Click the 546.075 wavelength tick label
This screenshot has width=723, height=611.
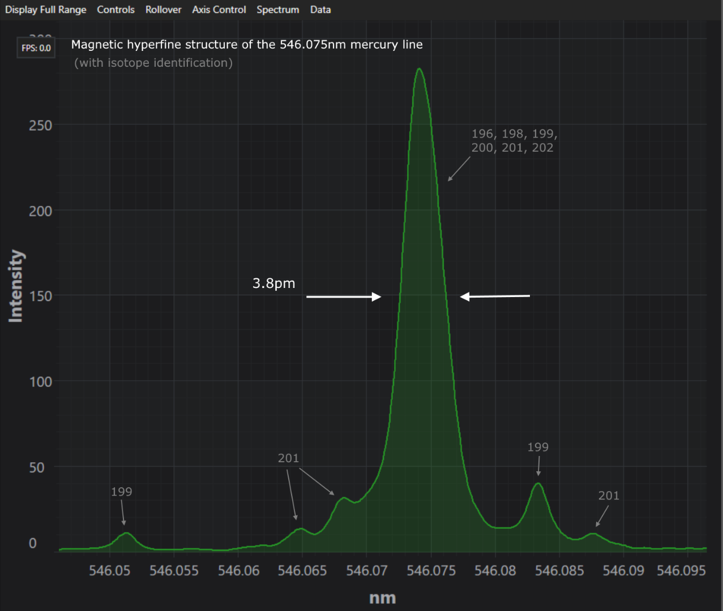pos(431,570)
